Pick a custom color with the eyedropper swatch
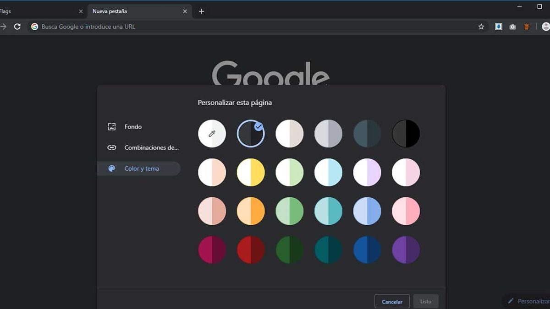 (x=212, y=134)
